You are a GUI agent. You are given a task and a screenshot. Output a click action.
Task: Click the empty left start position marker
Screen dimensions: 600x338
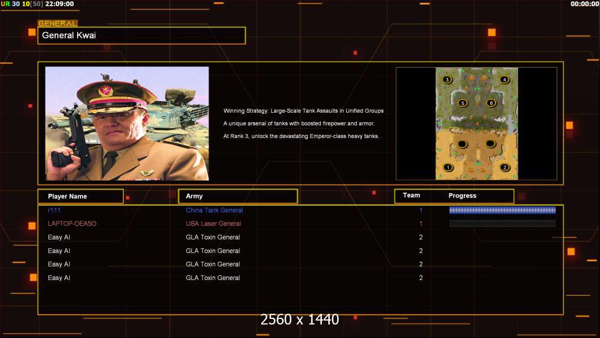[x=462, y=144]
